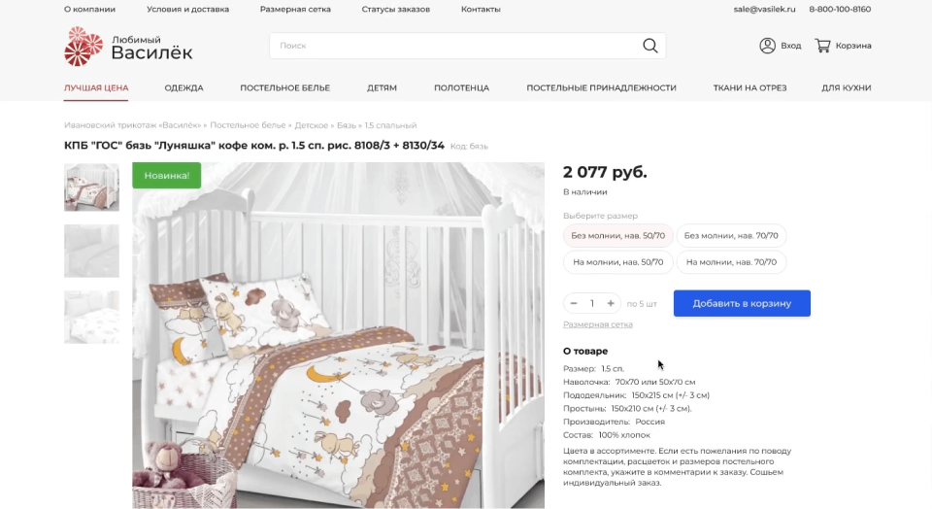Select size Без молнии, нав. 70/70
The height and width of the screenshot is (509, 932).
pyautogui.click(x=731, y=235)
